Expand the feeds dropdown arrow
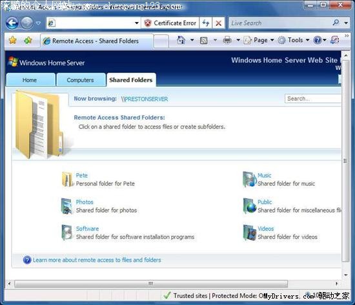 pos(215,40)
